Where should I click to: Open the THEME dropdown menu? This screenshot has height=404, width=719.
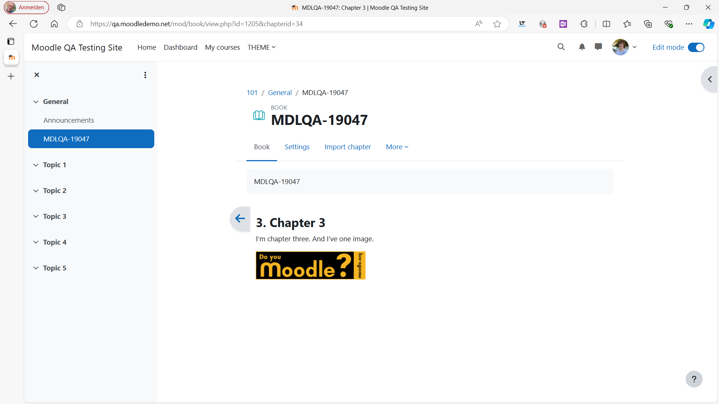point(261,48)
